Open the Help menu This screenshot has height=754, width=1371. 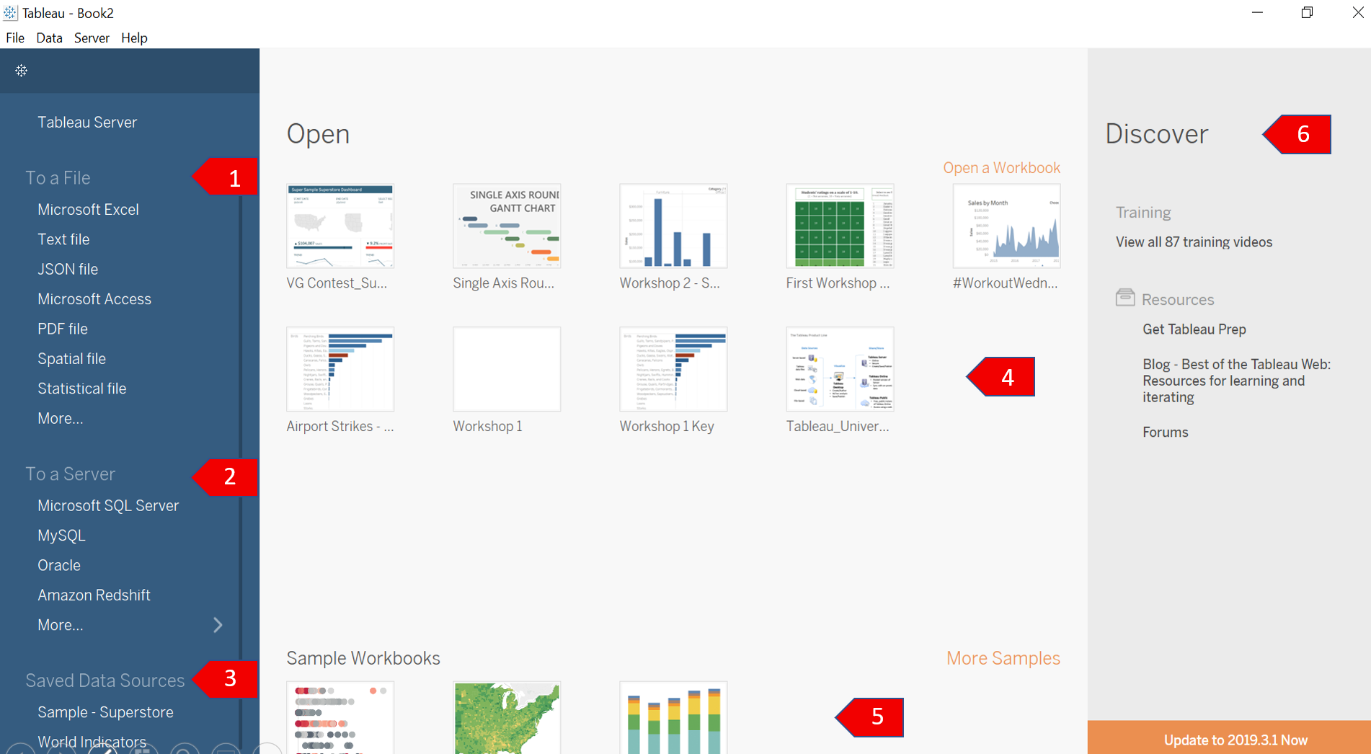tap(134, 37)
